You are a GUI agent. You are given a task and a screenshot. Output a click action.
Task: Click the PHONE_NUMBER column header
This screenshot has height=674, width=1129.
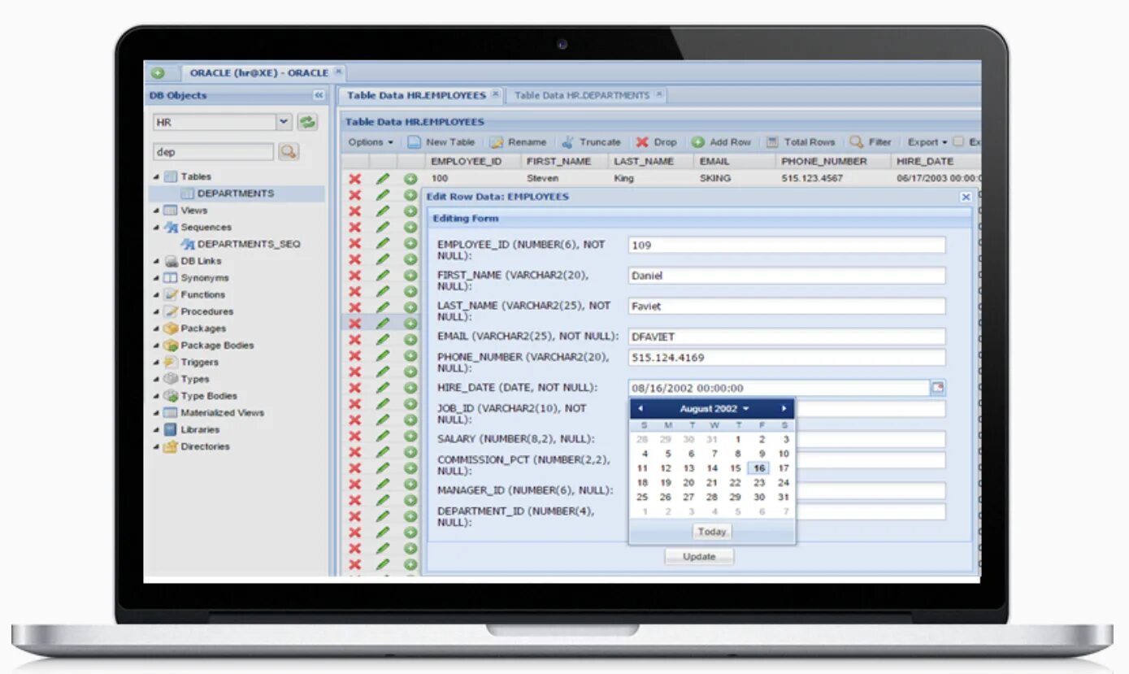coord(832,161)
